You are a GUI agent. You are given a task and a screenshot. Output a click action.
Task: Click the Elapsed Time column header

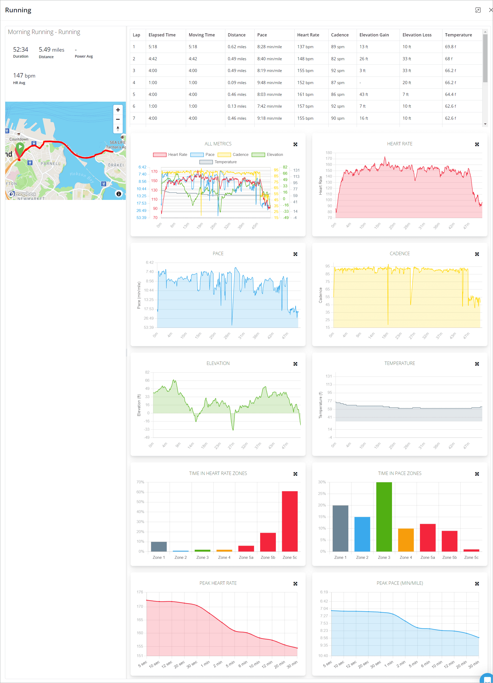pos(162,35)
